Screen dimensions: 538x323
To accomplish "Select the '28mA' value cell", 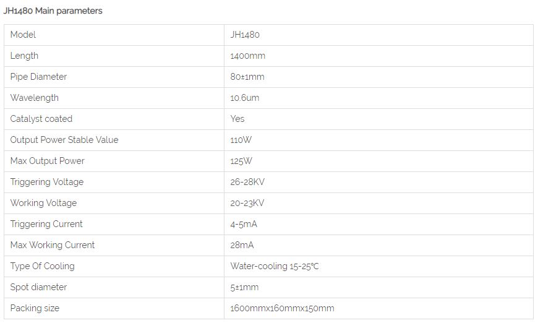I will [x=242, y=245].
